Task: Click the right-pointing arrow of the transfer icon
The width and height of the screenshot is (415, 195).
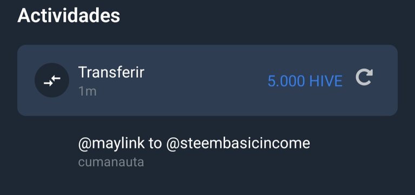Action: tap(49, 84)
